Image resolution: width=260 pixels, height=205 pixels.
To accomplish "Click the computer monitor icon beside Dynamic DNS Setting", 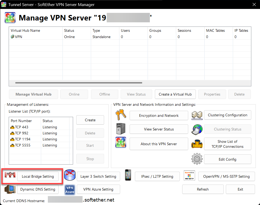I will (x=10, y=189).
